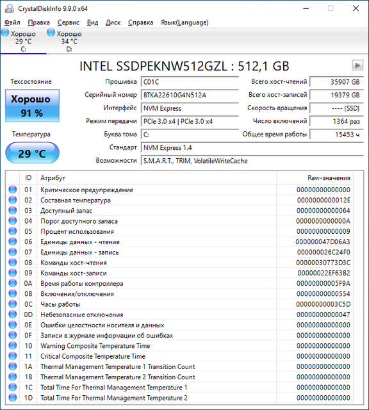Click the Хорошо 91 % health status button
Screen dimensions: 369x410
click(32, 106)
